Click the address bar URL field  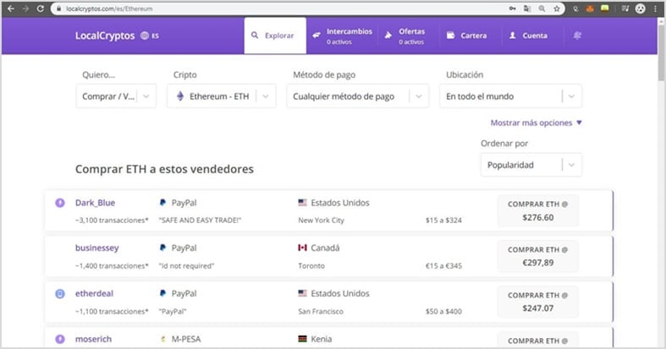(280, 8)
